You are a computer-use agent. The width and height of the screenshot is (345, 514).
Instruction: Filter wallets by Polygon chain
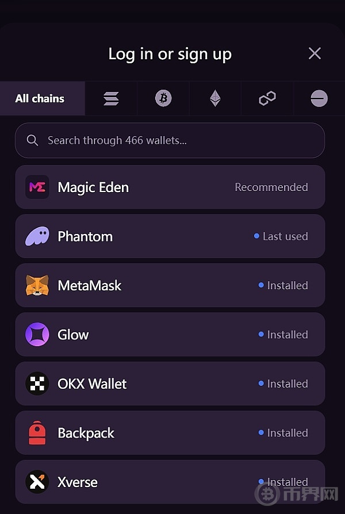(267, 99)
